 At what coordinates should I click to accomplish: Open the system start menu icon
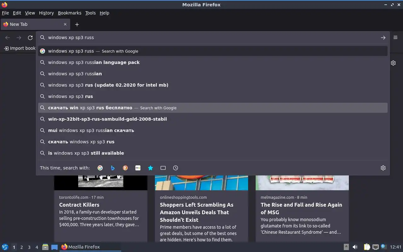[x=5, y=247]
